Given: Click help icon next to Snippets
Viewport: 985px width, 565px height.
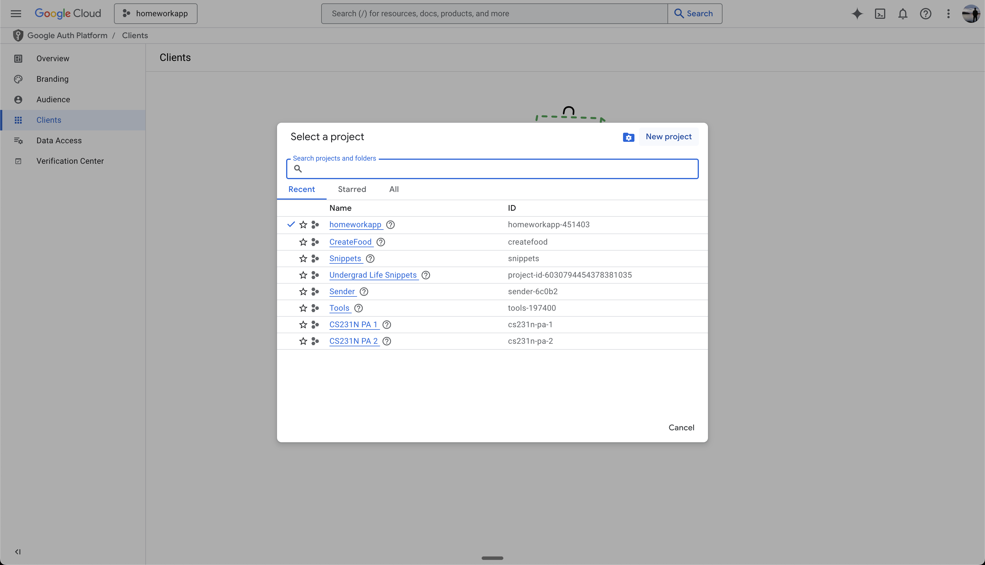Looking at the screenshot, I should click(371, 259).
